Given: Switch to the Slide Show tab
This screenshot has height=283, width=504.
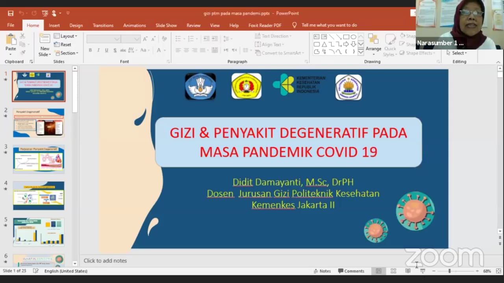Looking at the screenshot, I should pyautogui.click(x=166, y=25).
